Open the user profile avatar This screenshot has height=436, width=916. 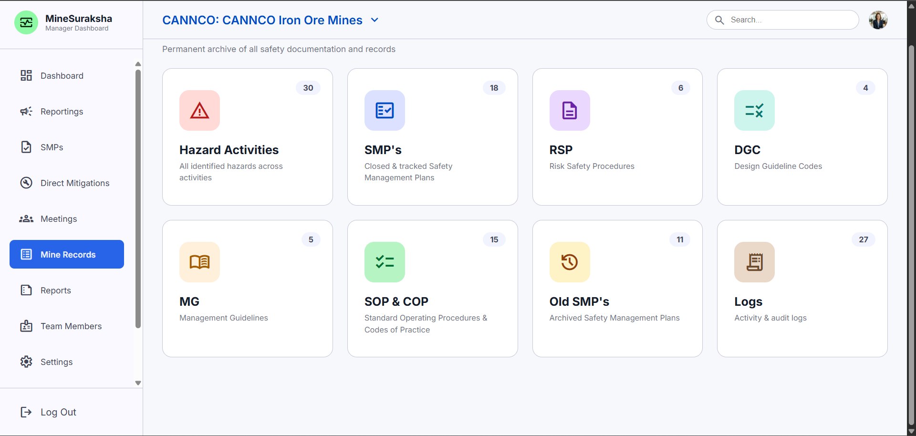pos(878,20)
